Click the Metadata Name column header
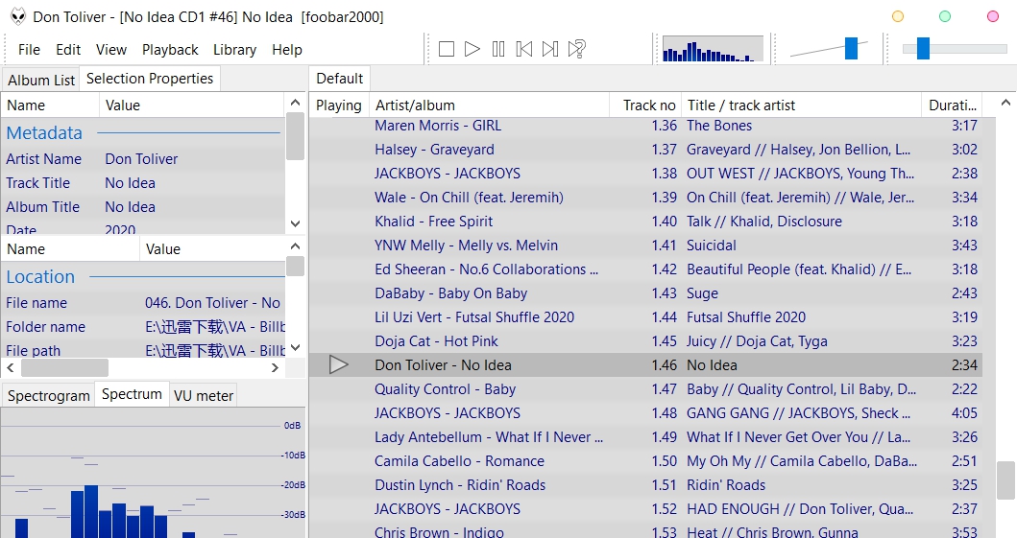Image resolution: width=1017 pixels, height=538 pixels. point(50,105)
